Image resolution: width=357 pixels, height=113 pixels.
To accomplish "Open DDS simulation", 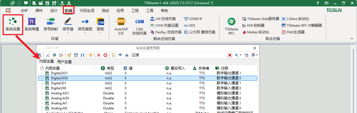I will pyautogui.click(x=190, y=25).
